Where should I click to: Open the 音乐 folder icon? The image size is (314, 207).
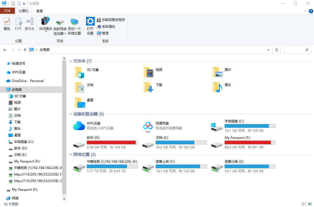217,87
